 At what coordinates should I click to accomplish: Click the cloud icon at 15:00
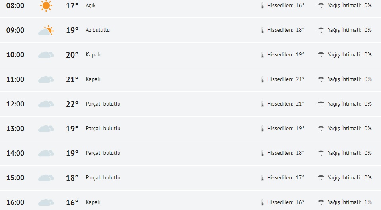(x=46, y=178)
